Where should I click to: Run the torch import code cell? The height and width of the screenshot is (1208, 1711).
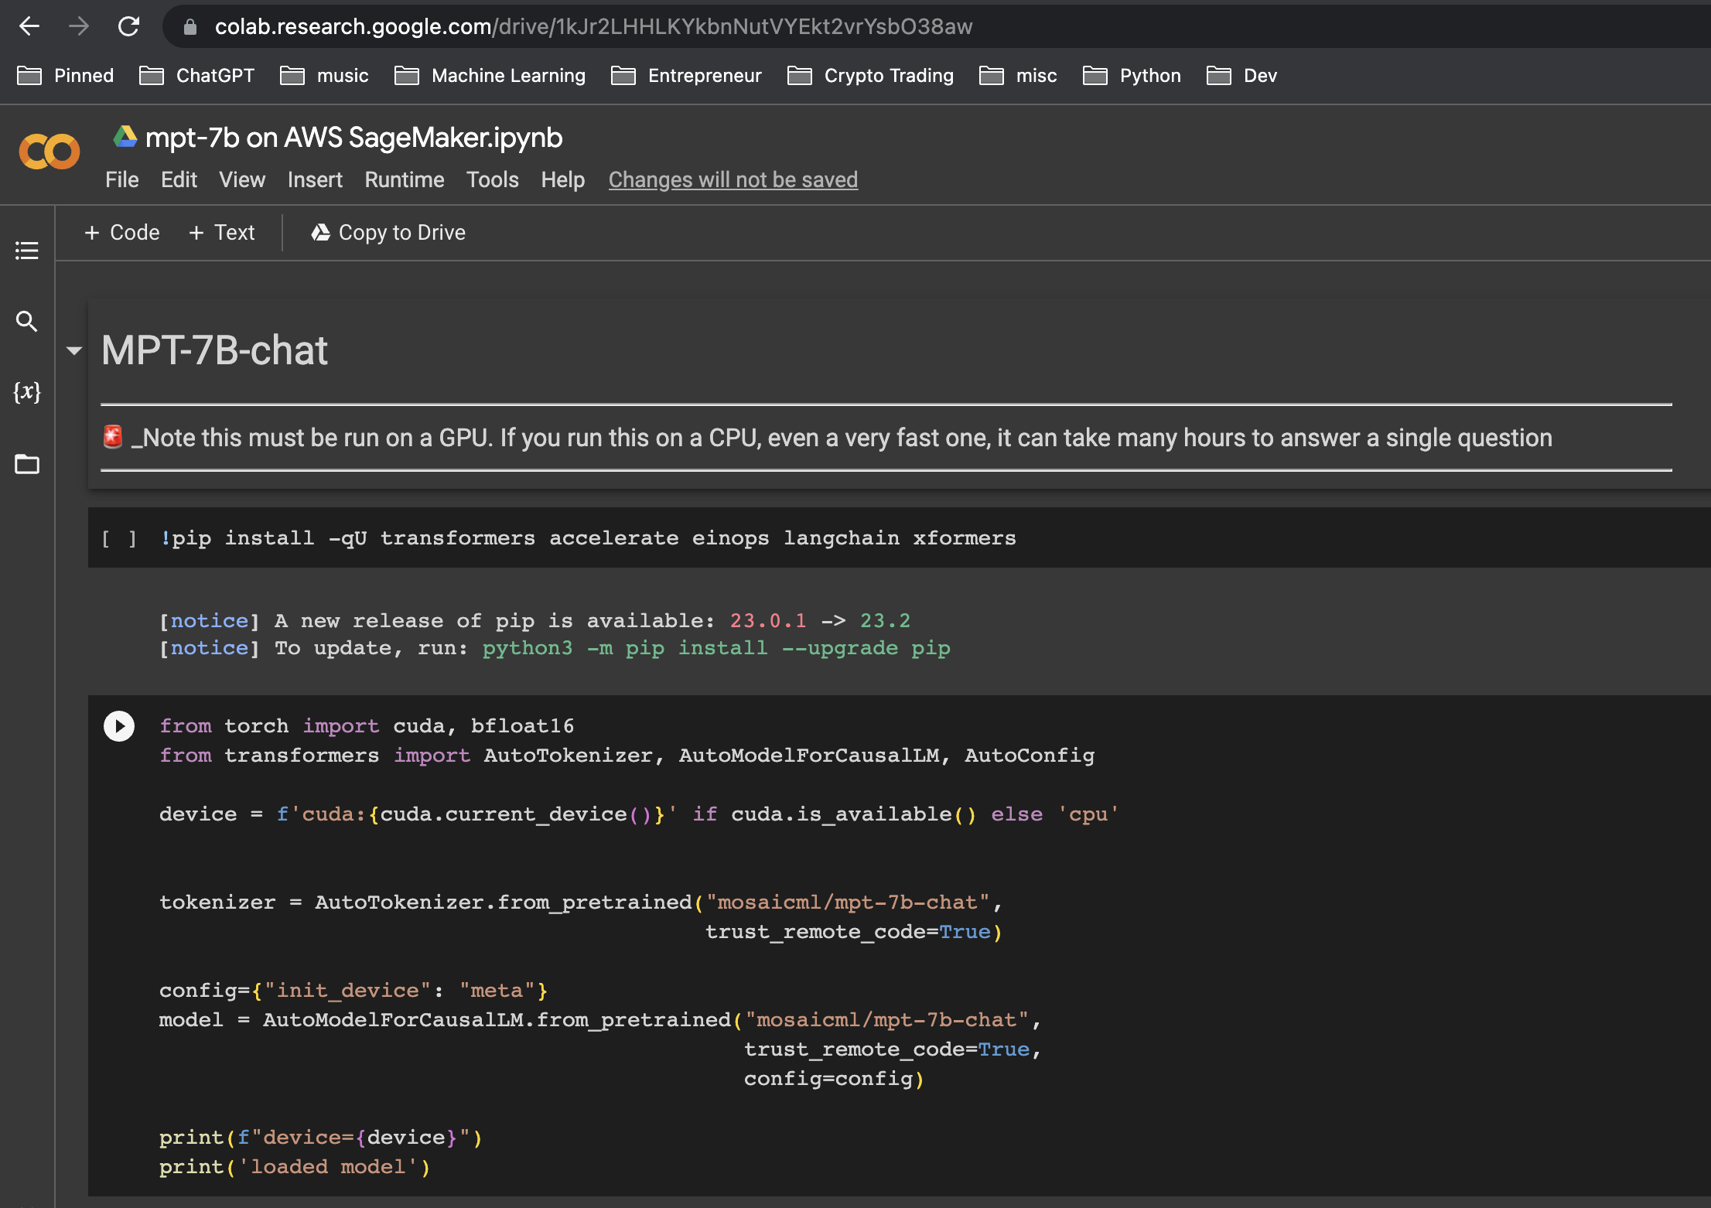(x=119, y=726)
